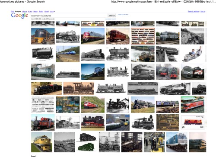Go to News search
The height and width of the screenshot is (167, 216).
pyautogui.click(x=35, y=11)
